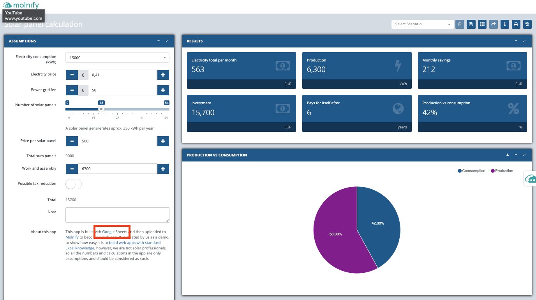
Task: Expand the Results panel to fullscreen
Action: [524, 41]
